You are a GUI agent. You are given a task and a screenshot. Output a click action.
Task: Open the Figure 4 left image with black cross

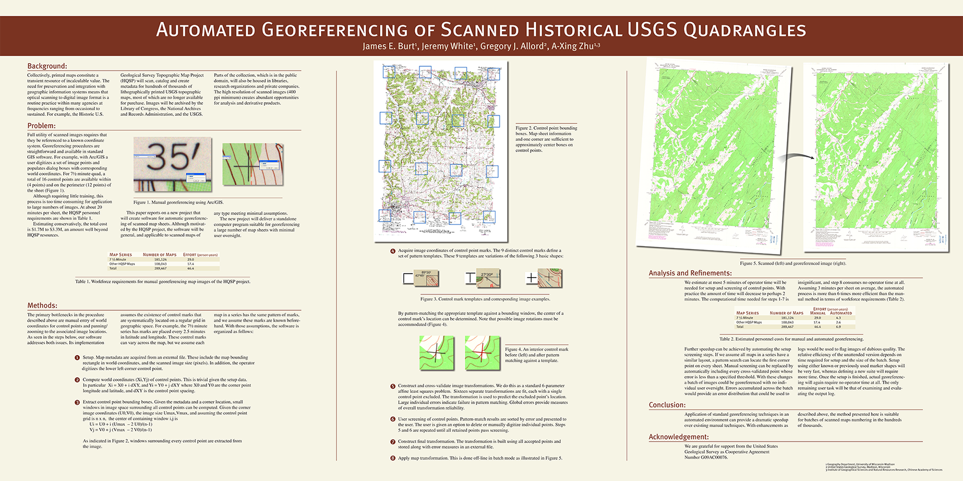(437, 353)
